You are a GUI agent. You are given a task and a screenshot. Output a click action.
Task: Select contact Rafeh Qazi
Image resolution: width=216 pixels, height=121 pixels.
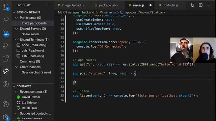pyautogui.click(x=29, y=108)
